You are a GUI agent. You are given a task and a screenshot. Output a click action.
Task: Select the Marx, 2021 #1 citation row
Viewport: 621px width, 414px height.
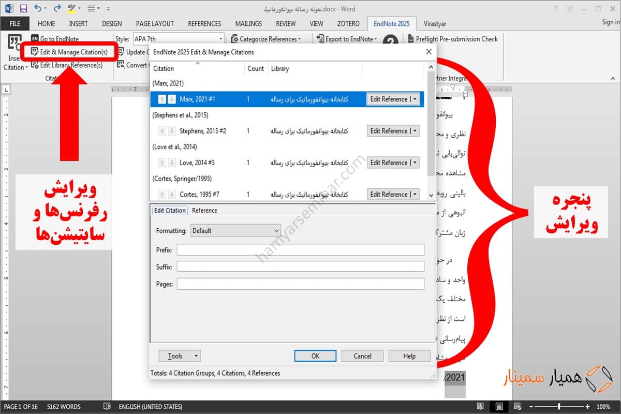[x=287, y=99]
